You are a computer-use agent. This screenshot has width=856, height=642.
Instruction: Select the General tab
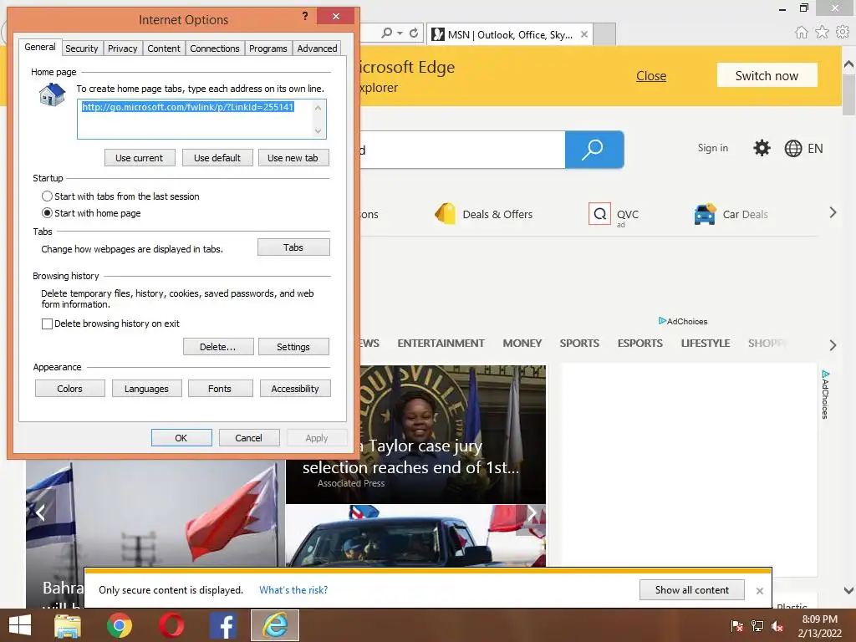(x=40, y=47)
